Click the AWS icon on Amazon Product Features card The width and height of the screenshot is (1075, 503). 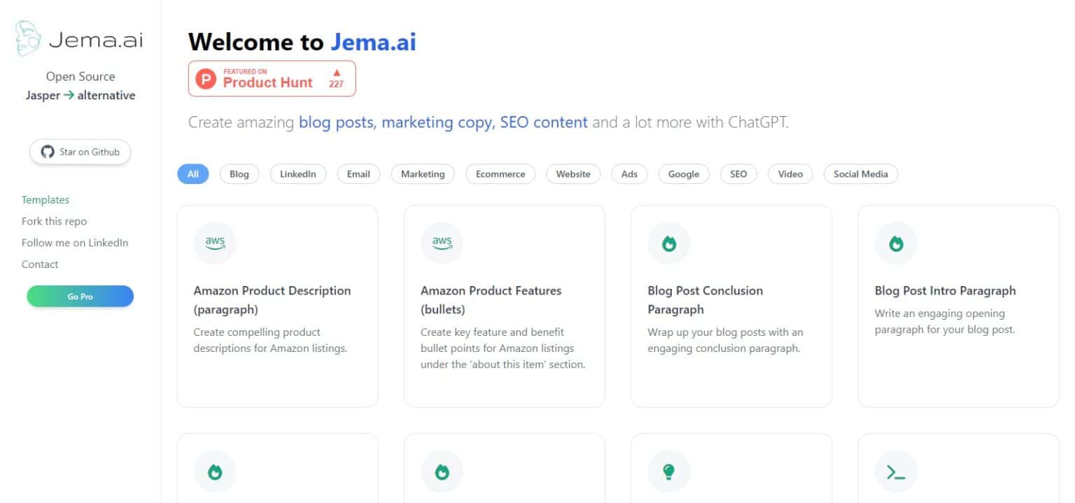[442, 243]
